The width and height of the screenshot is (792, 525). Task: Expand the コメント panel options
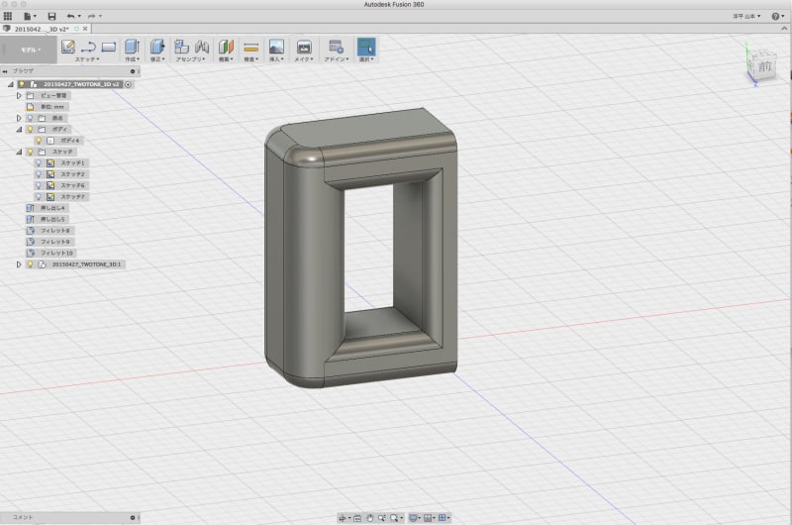click(133, 517)
